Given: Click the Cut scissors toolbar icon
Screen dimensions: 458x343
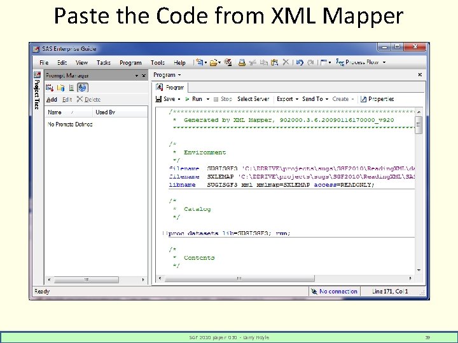Looking at the screenshot, I should click(x=253, y=62).
